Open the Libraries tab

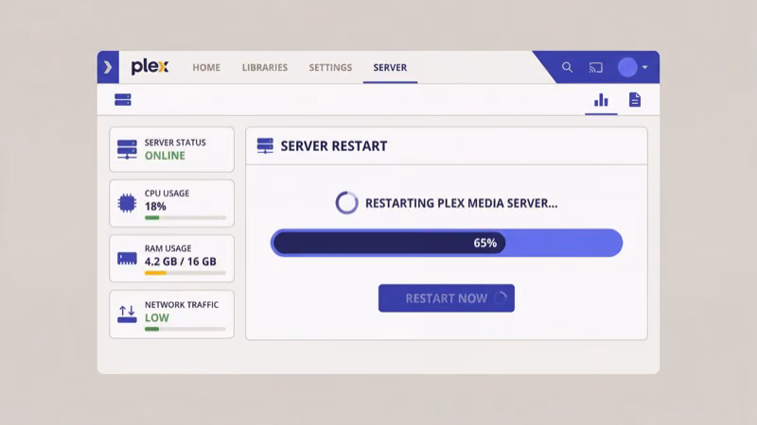[265, 67]
